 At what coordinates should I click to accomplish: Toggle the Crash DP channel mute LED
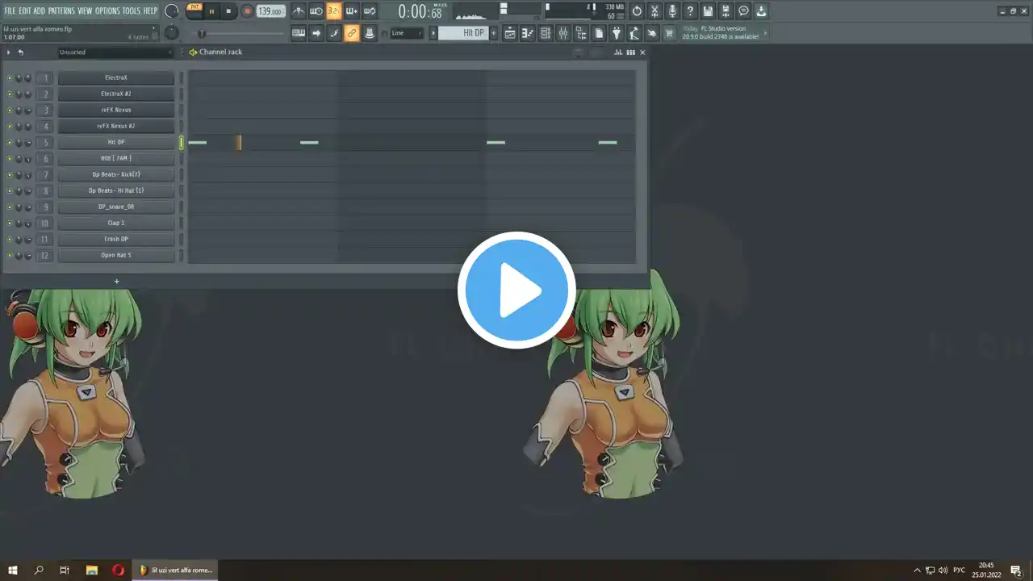[x=10, y=240]
